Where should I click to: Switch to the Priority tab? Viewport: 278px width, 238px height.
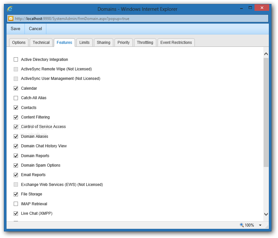point(124,43)
